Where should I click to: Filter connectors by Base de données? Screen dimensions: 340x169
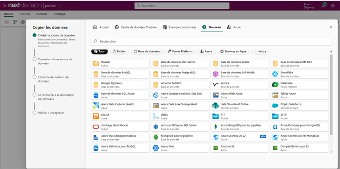146,52
